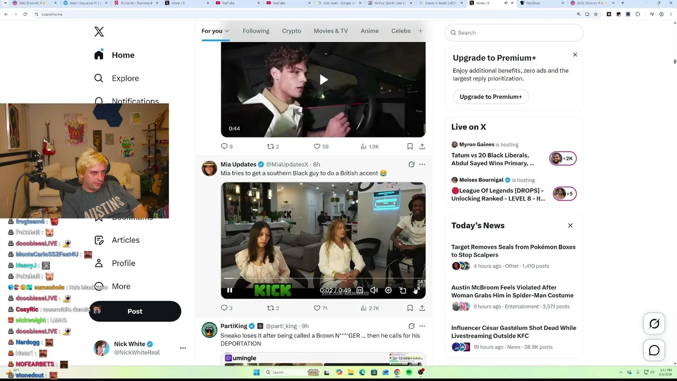Screen dimensions: 677x381
Task: Switch to the Celebs tab
Action: pos(401,31)
